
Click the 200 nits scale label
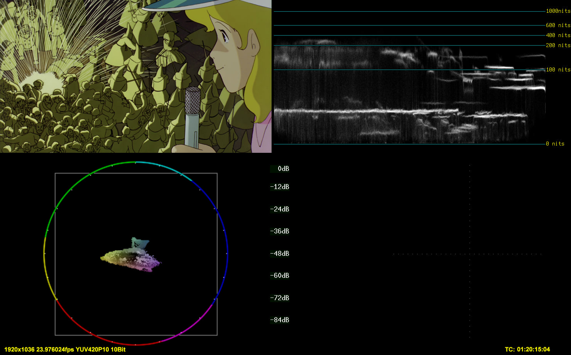click(558, 45)
